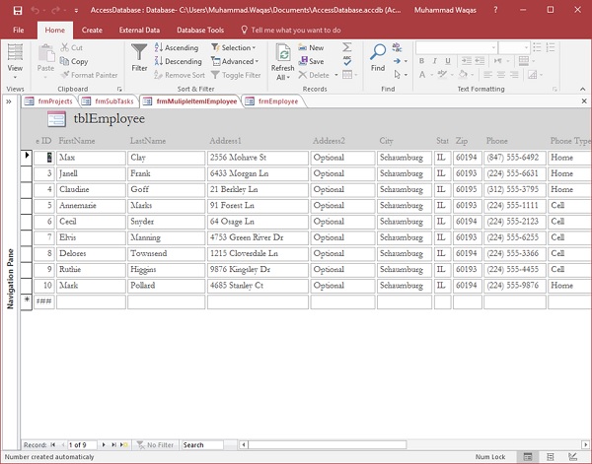Viewport: 592px width, 464px height.
Task: Toggle the Italic formatting button
Action: tap(433, 61)
